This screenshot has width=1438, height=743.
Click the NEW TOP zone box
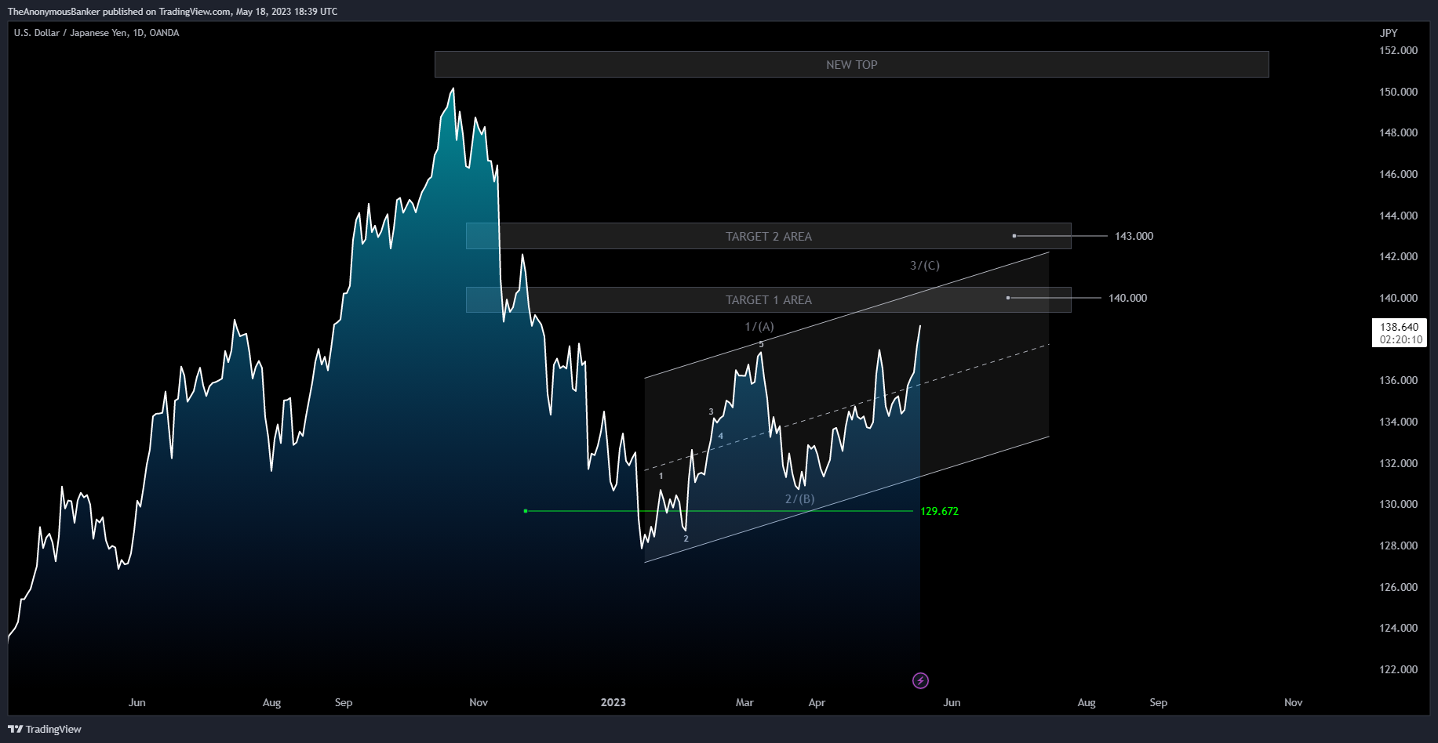point(851,64)
